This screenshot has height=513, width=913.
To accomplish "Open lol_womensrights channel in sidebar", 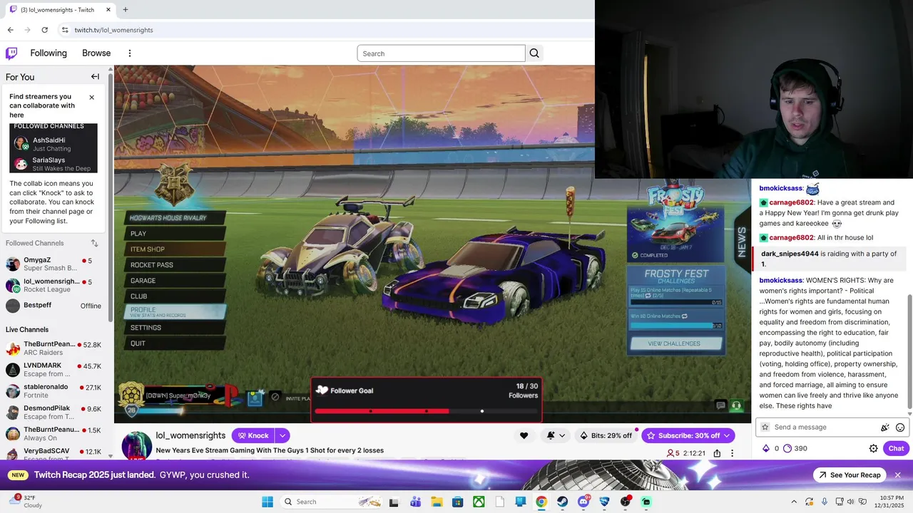I will click(53, 286).
